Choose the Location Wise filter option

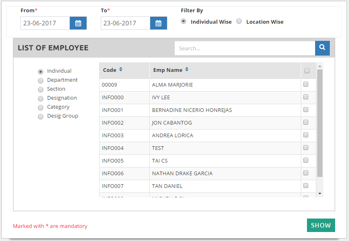click(239, 22)
